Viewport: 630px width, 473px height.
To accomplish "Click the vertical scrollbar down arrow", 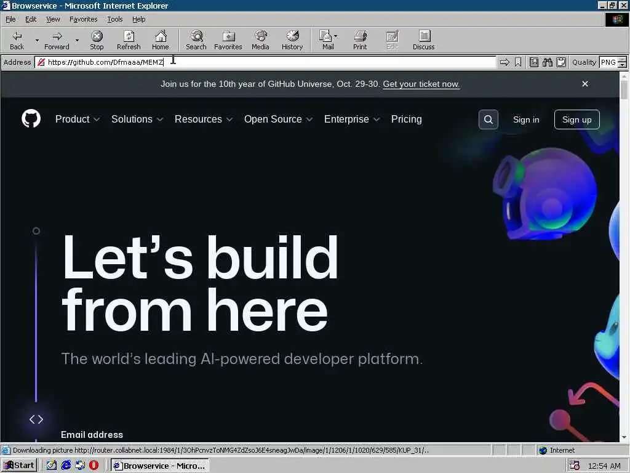I will [624, 437].
